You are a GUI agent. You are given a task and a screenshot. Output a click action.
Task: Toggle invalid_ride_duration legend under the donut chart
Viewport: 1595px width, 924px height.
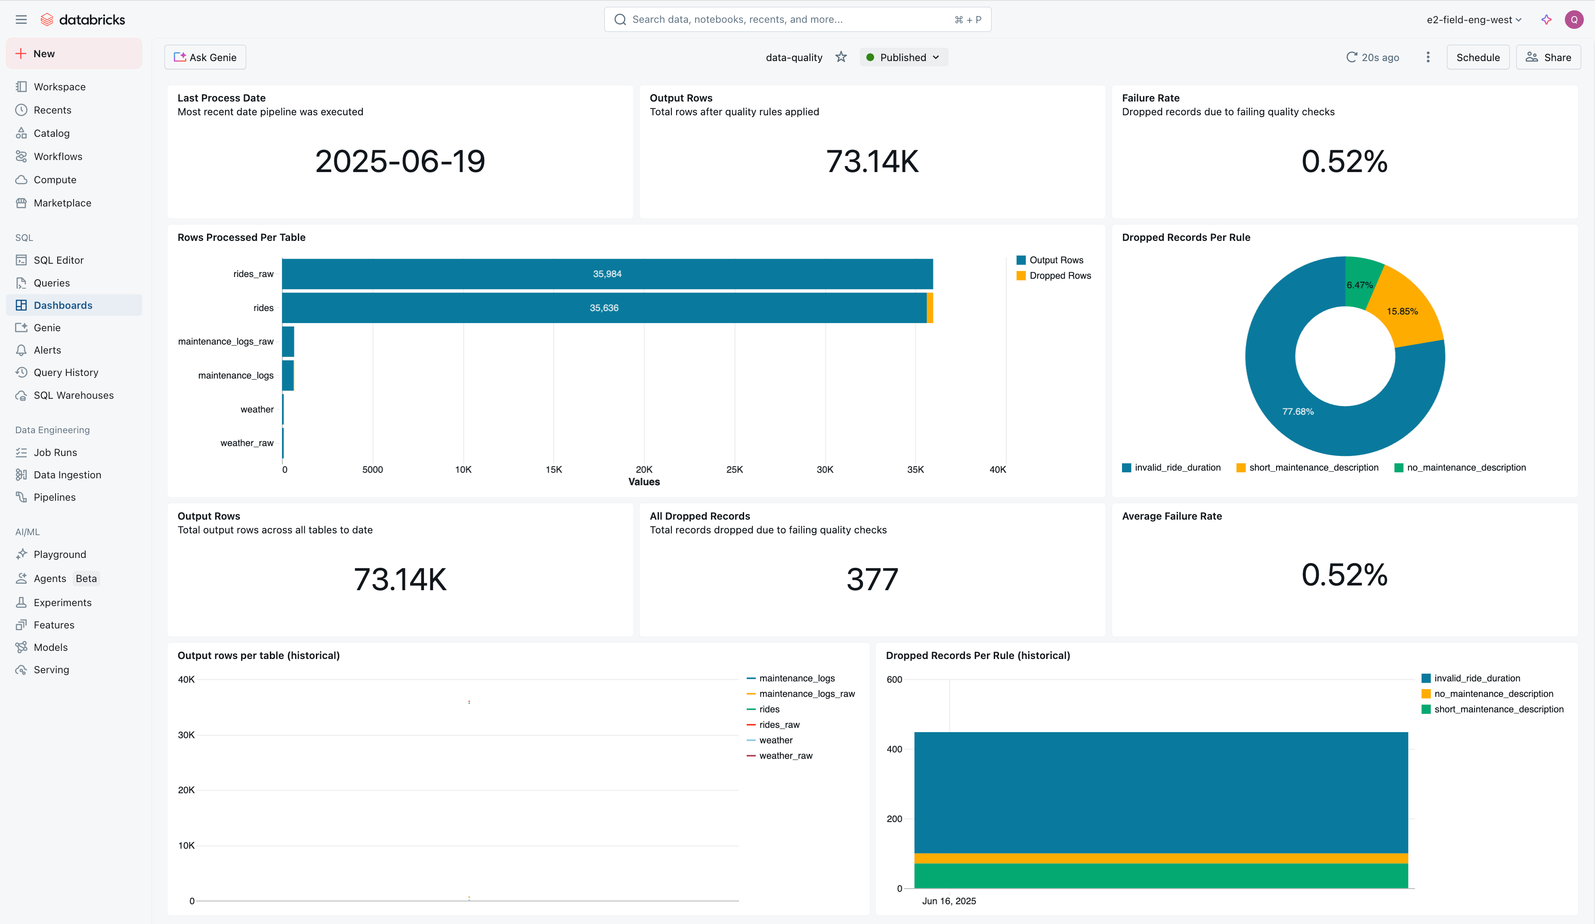pos(1171,467)
